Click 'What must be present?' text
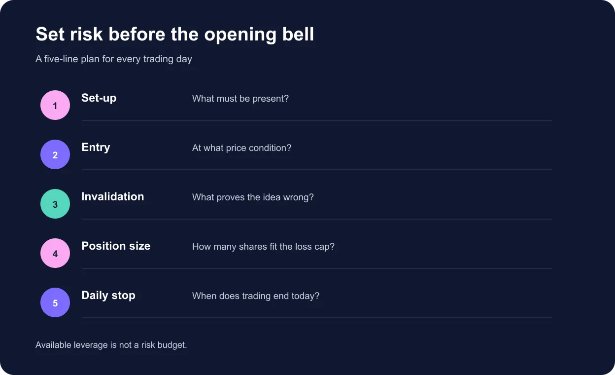615x375 pixels. (x=240, y=99)
